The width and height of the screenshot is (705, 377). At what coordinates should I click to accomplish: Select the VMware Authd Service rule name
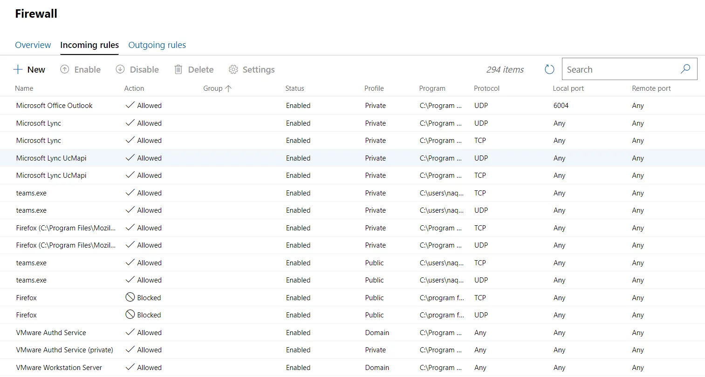51,332
